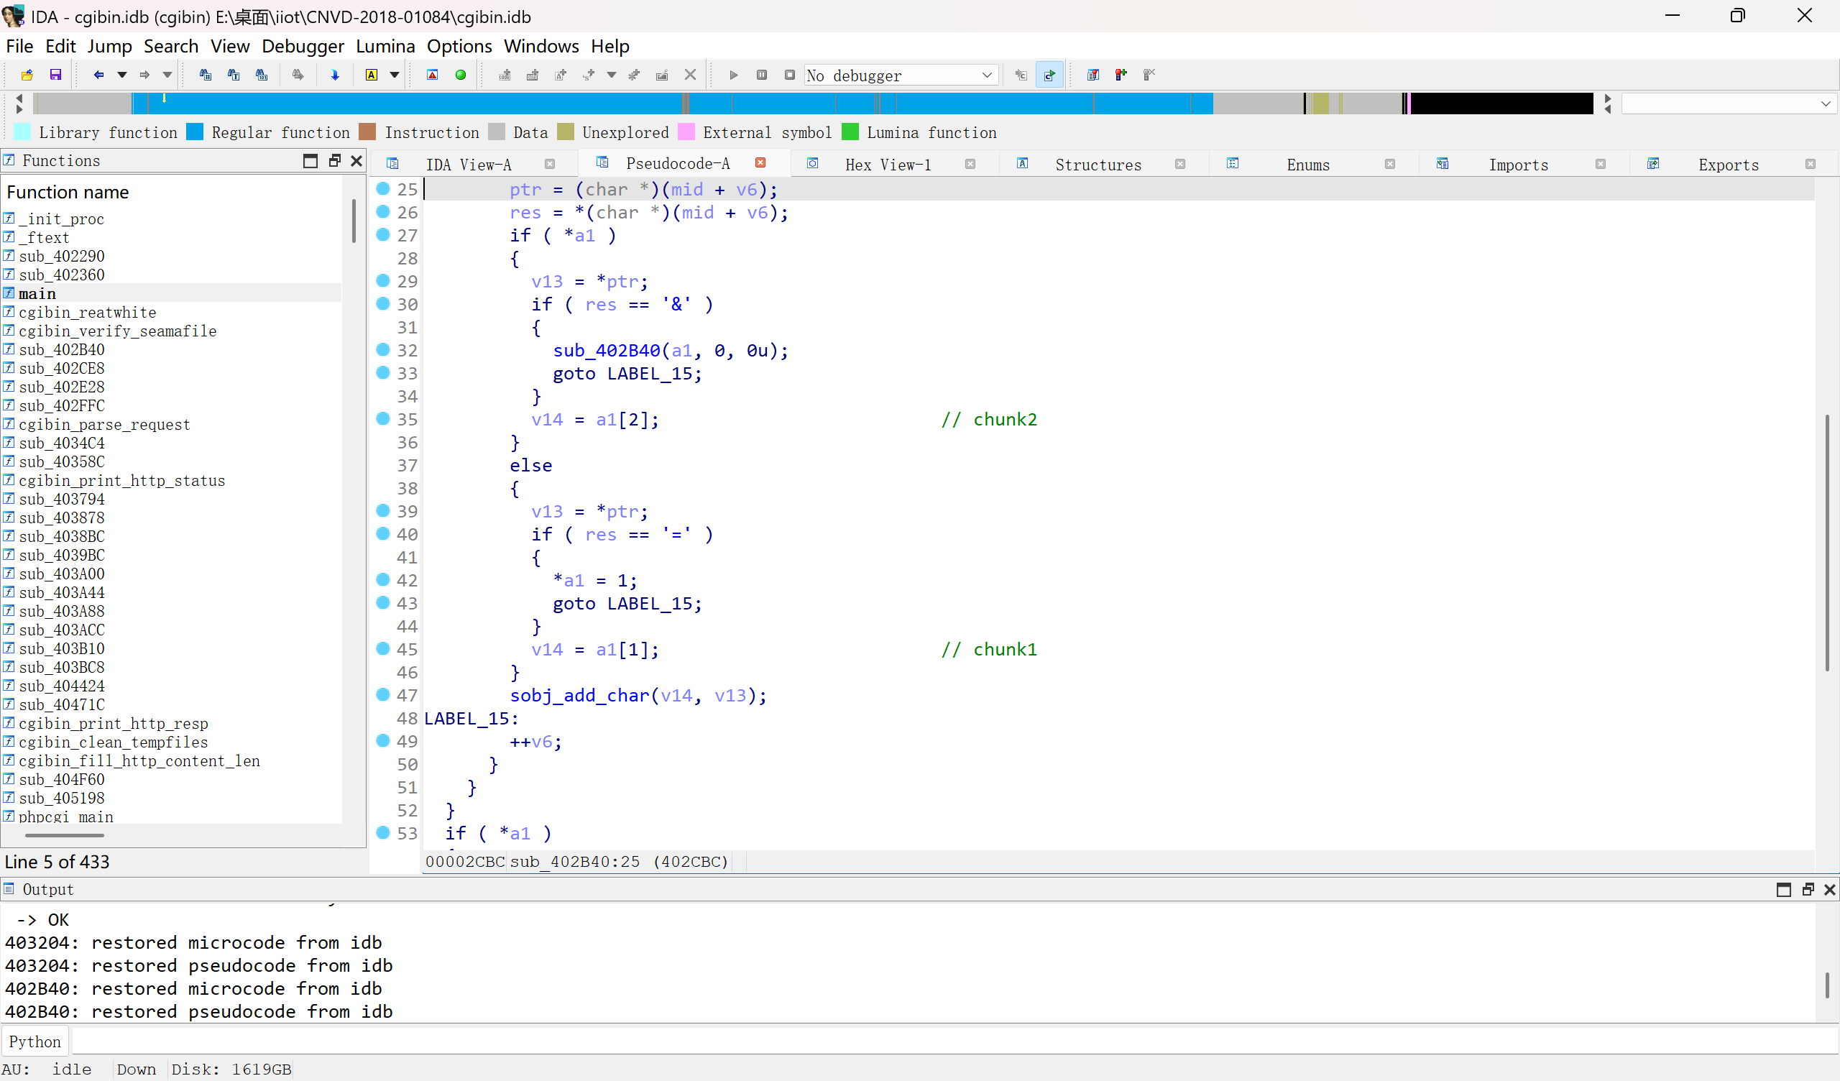Close the Hex View-1 tab
Image resolution: width=1840 pixels, height=1081 pixels.
point(970,165)
